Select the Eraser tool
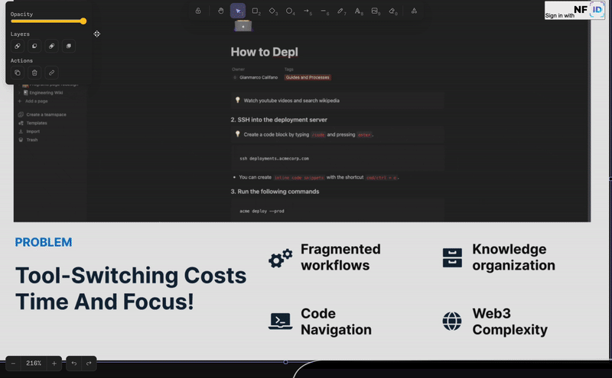This screenshot has height=378, width=612. click(392, 11)
